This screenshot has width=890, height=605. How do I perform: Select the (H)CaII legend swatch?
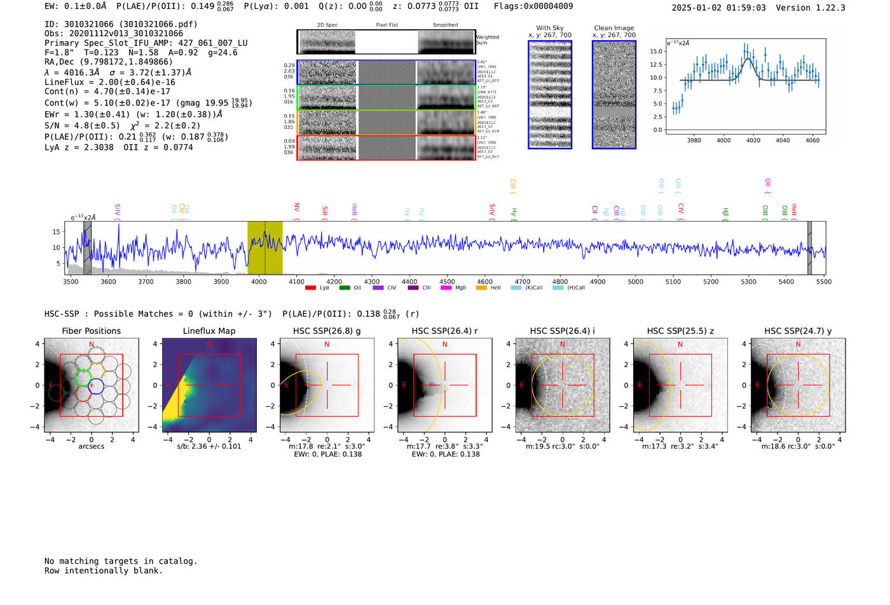coord(558,288)
